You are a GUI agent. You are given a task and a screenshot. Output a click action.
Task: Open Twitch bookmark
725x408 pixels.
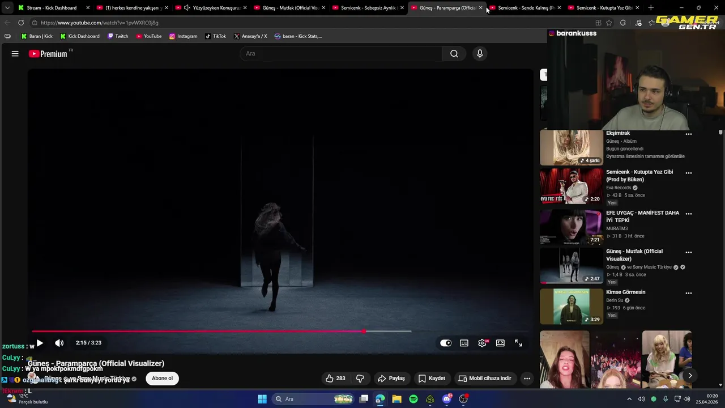click(x=118, y=36)
